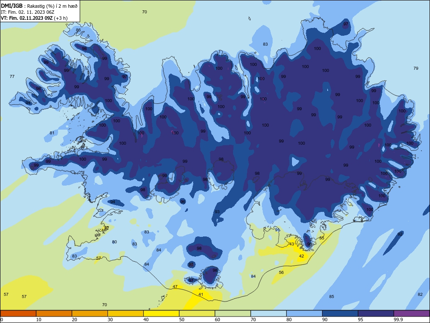Click the purple 99.9+ legend swatch
Image resolution: width=430 pixels, height=323 pixels.
[x=412, y=314]
